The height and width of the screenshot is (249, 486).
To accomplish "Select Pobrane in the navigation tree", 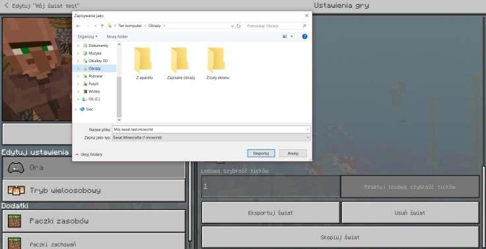I will click(x=95, y=76).
